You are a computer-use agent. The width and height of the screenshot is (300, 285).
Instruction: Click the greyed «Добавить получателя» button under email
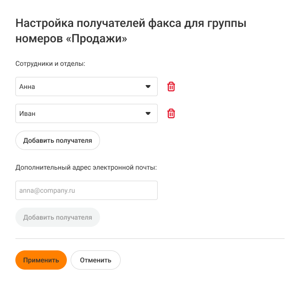click(x=58, y=217)
